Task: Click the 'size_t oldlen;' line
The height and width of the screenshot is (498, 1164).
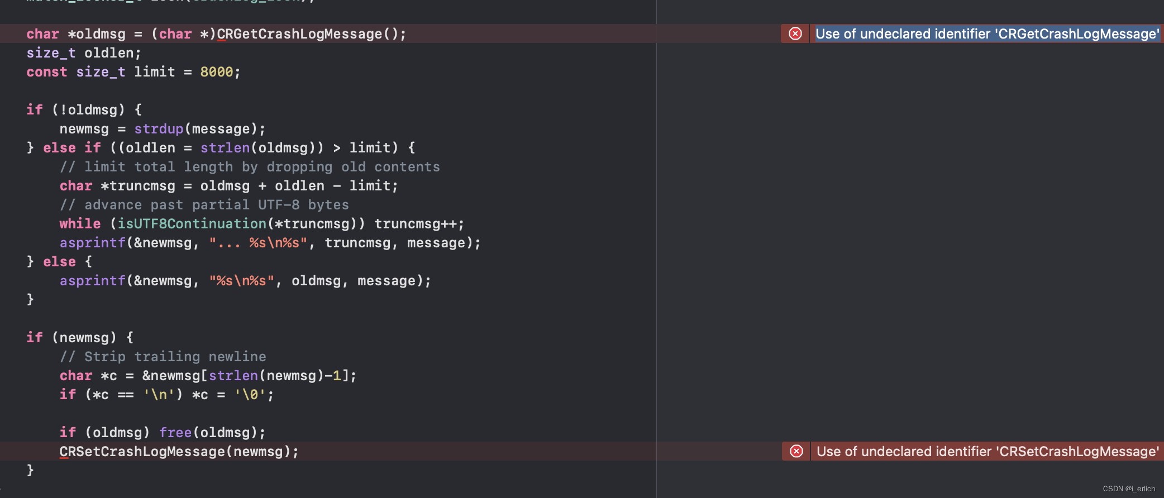Action: (84, 53)
